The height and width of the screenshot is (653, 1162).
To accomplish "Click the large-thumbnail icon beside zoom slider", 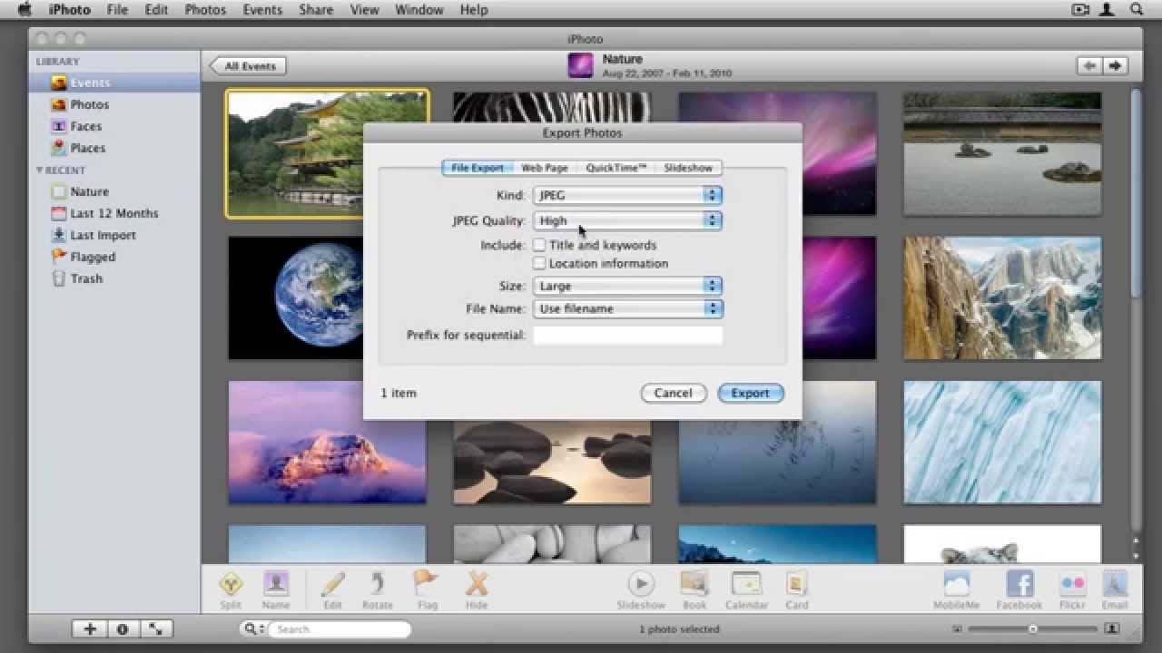I will [x=1112, y=629].
